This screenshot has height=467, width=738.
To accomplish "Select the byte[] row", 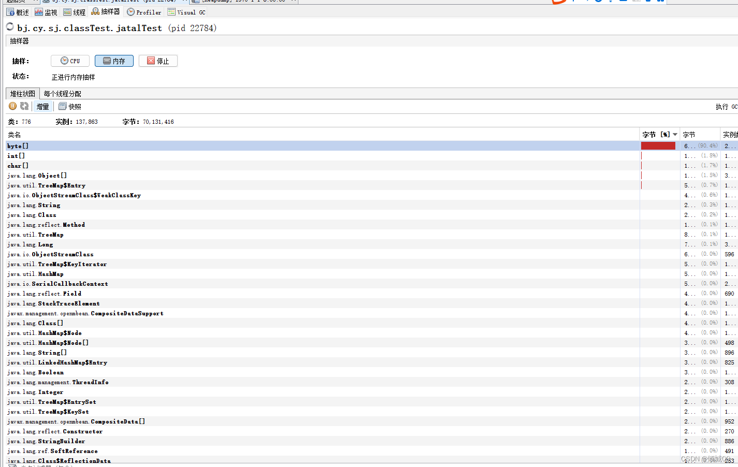I will coord(372,146).
